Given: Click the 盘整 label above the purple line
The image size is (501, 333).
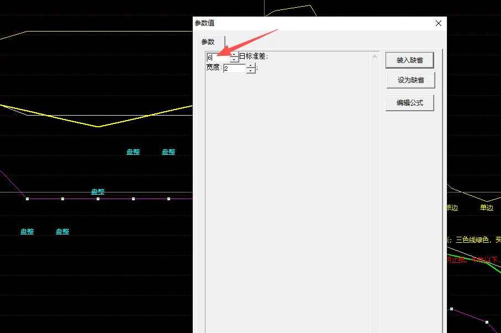Looking at the screenshot, I should [98, 192].
